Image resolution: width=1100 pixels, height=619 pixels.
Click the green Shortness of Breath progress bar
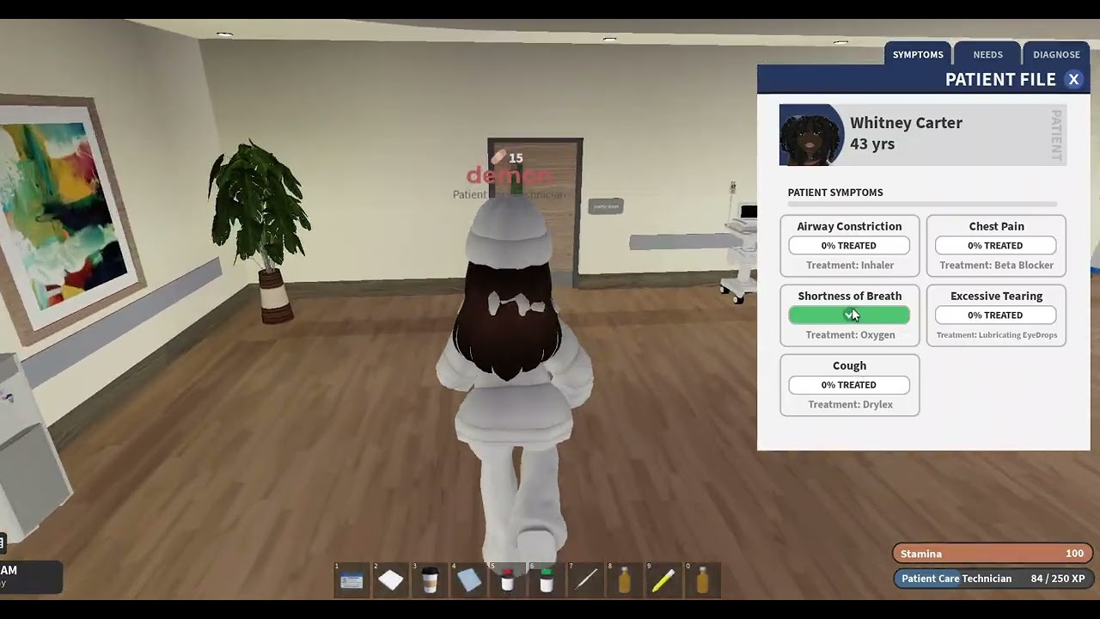849,315
